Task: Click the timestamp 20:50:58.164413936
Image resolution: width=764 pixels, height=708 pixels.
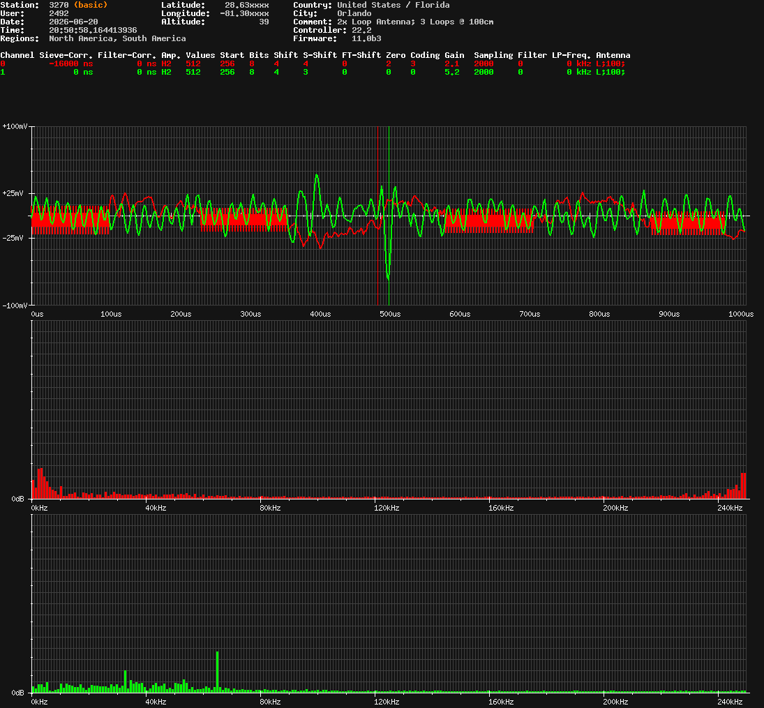Action: [93, 30]
